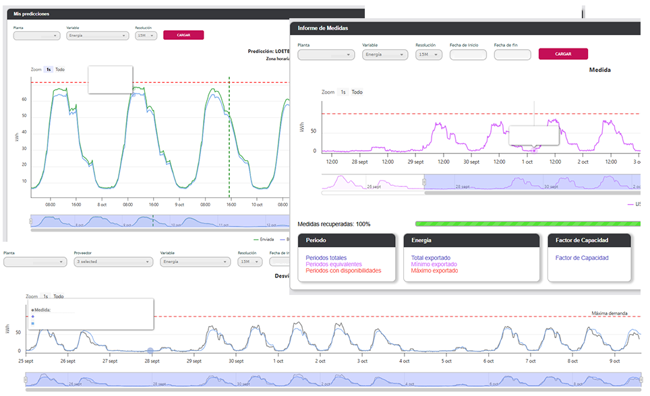
Task: Open Resolución 15M dropdown in Informe de Medidas
Action: [429, 55]
